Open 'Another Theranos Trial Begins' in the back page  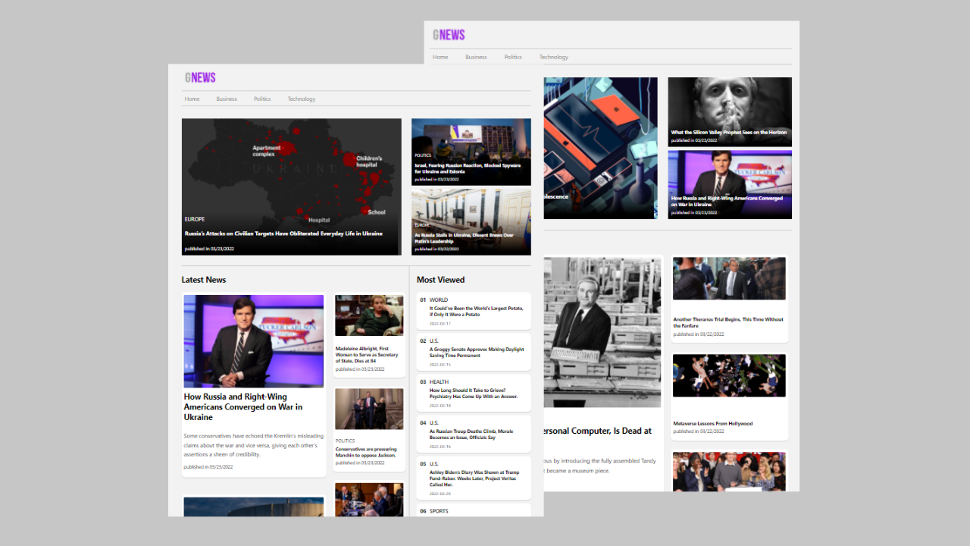pyautogui.click(x=728, y=322)
